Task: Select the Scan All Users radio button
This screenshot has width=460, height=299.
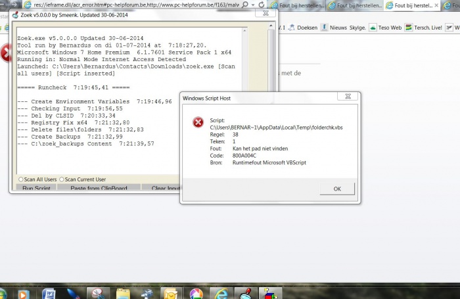Action: (21, 179)
